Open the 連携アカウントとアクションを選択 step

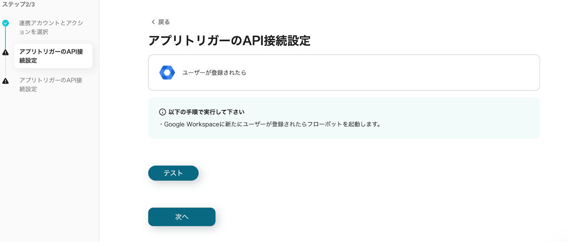[51, 27]
